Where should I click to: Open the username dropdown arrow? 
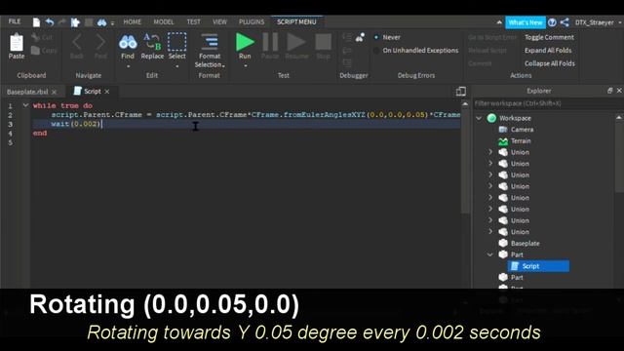[x=620, y=22]
